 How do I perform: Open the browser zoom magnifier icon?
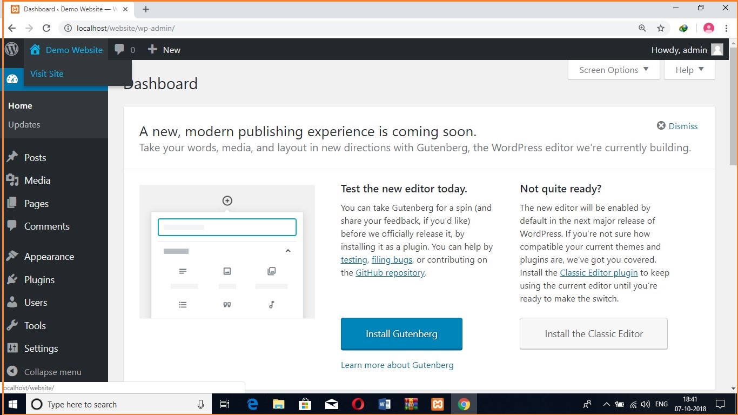tap(642, 28)
